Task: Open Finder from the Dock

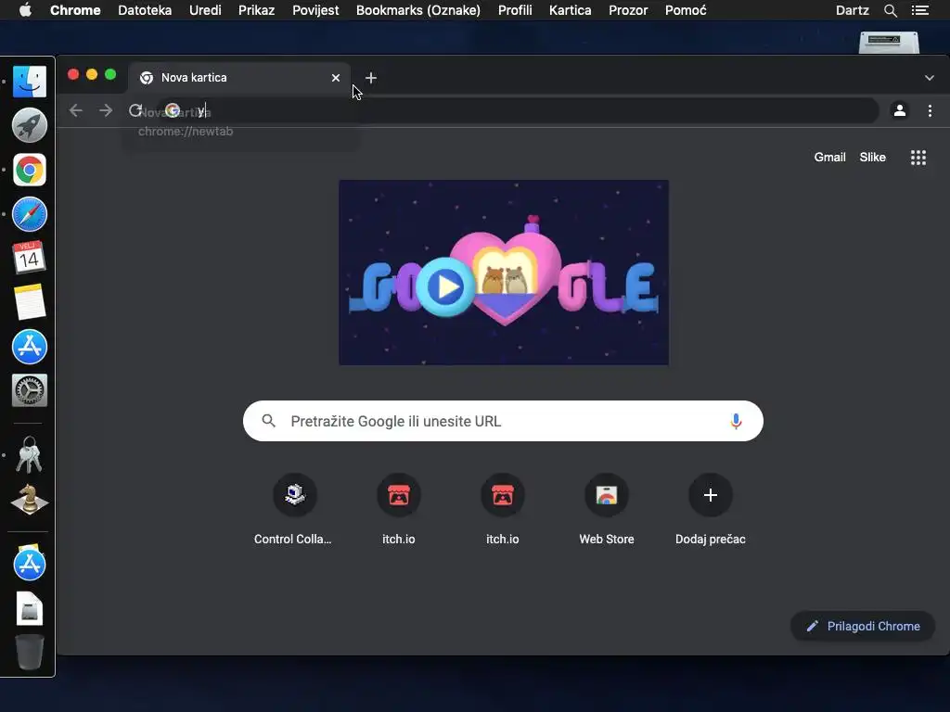Action: click(x=29, y=82)
